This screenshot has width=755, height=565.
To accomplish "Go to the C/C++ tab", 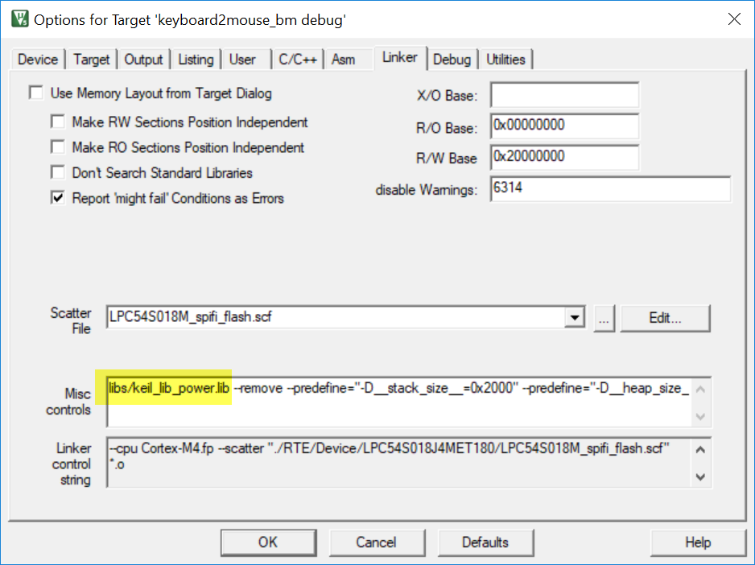I will point(298,60).
